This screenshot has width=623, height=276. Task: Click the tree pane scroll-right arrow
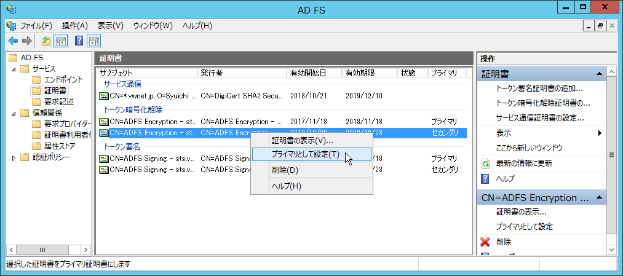pos(86,250)
